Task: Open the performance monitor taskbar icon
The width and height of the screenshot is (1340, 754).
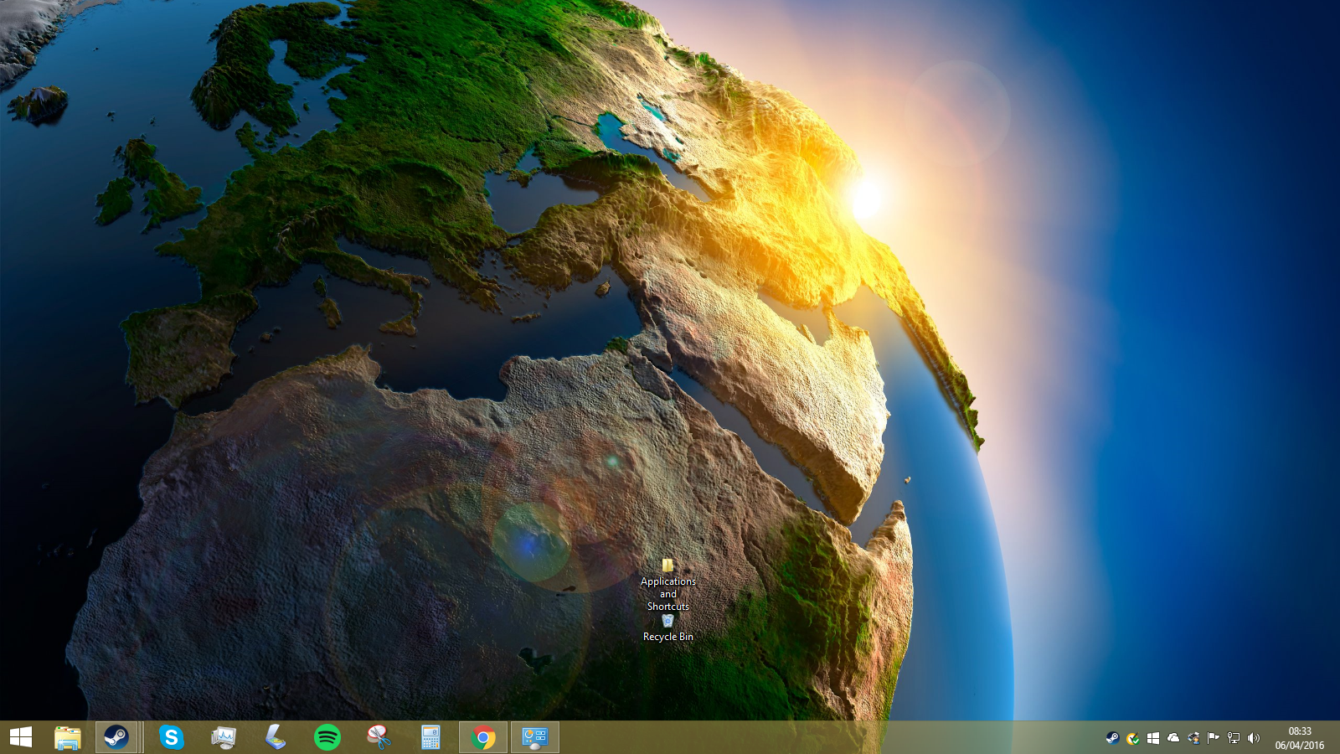Action: click(x=224, y=737)
